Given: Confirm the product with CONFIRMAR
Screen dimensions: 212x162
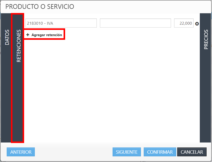Looking at the screenshot, I should coord(160,152).
